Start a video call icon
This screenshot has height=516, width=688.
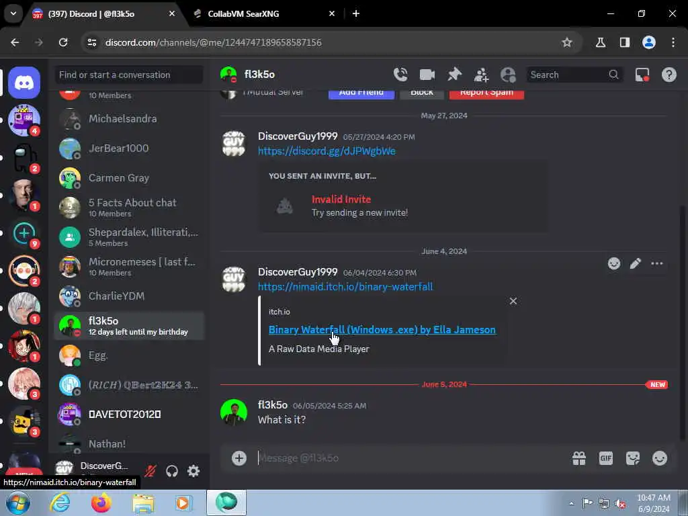pos(427,75)
